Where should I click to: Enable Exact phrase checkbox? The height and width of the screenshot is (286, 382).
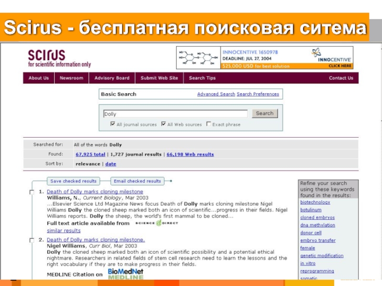click(209, 124)
